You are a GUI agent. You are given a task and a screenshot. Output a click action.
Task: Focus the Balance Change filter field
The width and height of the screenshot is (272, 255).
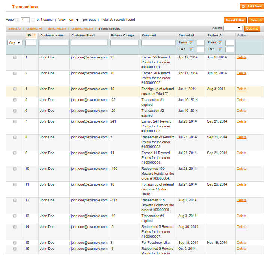click(x=125, y=43)
